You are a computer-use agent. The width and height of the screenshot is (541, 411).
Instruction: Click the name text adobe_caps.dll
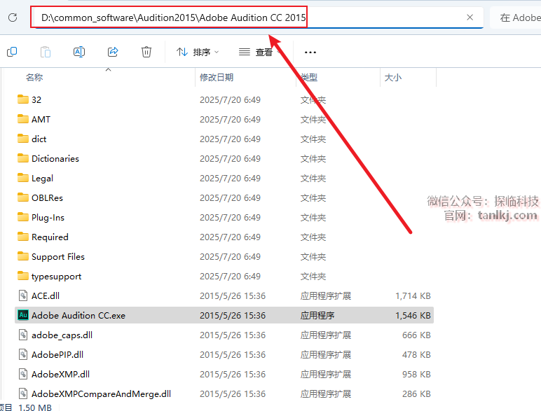pyautogui.click(x=62, y=335)
